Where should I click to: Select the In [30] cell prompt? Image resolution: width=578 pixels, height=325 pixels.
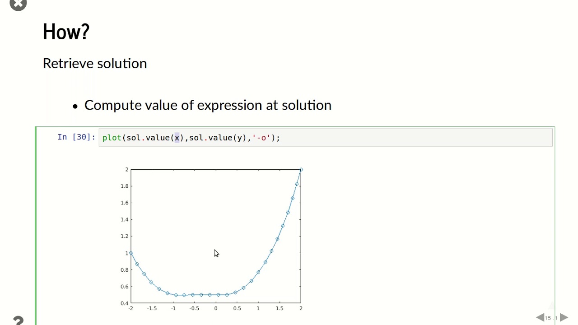76,137
